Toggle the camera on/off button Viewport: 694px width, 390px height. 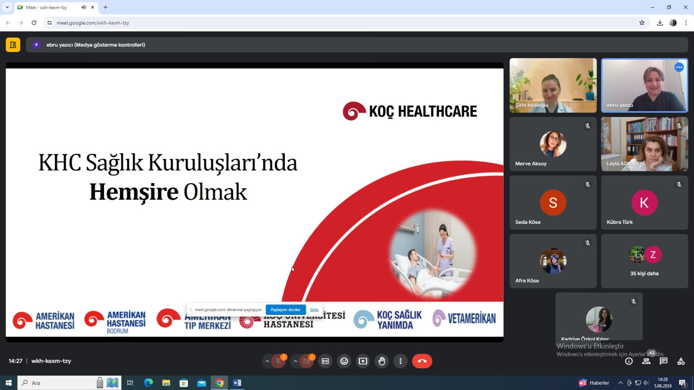(307, 361)
